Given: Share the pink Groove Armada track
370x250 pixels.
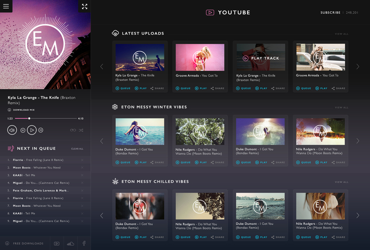Looking at the screenshot, I should coord(217,88).
